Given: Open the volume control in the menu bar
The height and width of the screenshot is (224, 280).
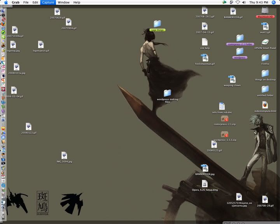Looking at the screenshot, I should coord(244,2).
